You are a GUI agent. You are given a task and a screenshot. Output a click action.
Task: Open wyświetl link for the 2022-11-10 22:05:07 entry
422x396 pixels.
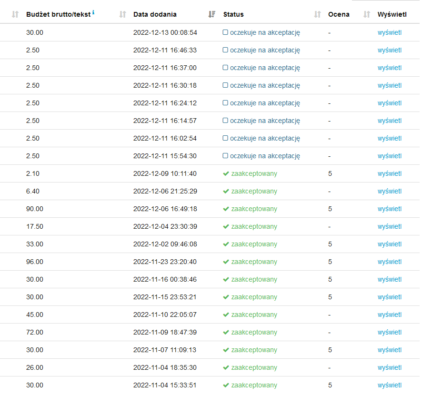point(389,315)
